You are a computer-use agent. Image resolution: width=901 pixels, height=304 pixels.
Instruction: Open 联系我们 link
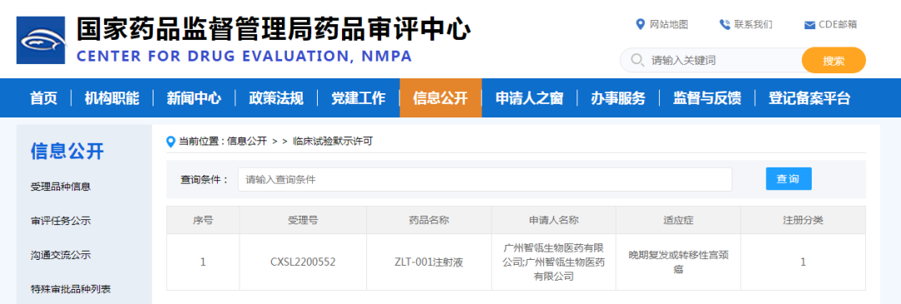click(x=753, y=24)
